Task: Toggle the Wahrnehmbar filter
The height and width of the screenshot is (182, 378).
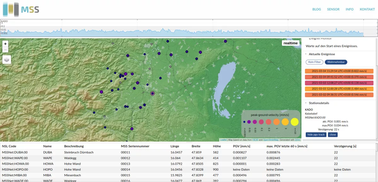Action: click(x=336, y=62)
